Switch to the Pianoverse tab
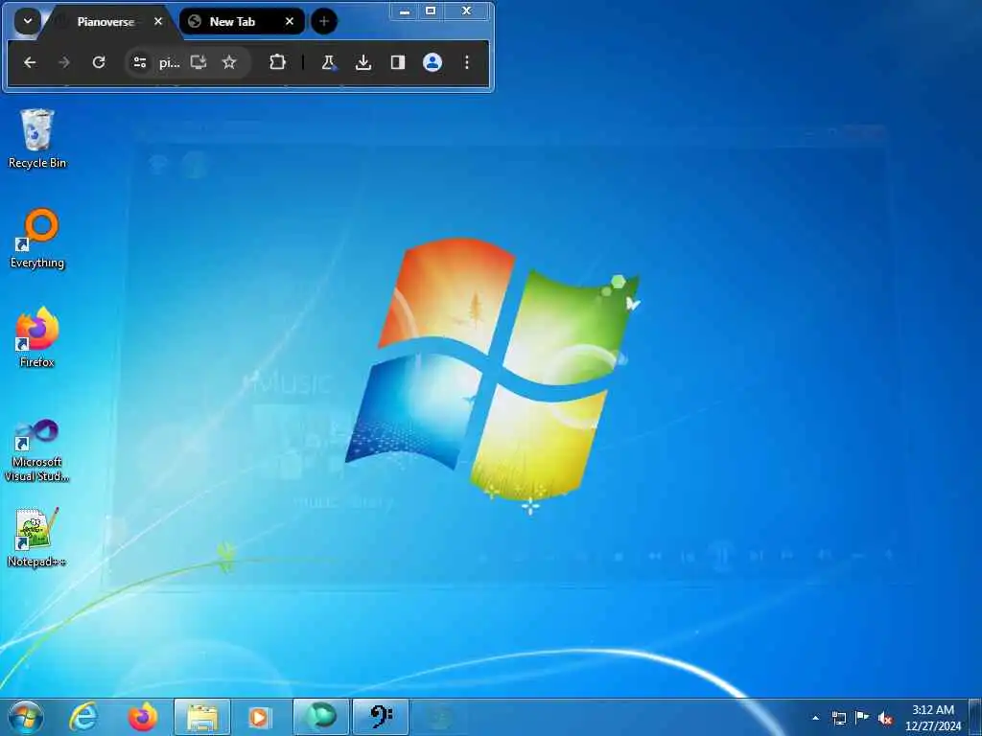 [x=105, y=22]
